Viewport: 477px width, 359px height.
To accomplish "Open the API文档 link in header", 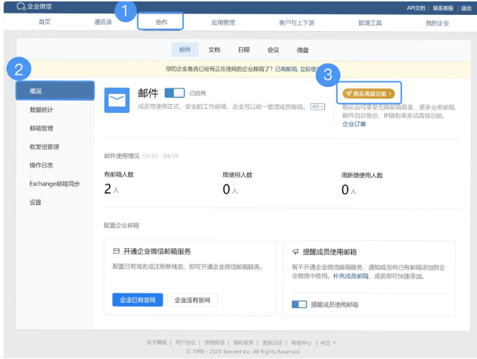I will click(416, 8).
